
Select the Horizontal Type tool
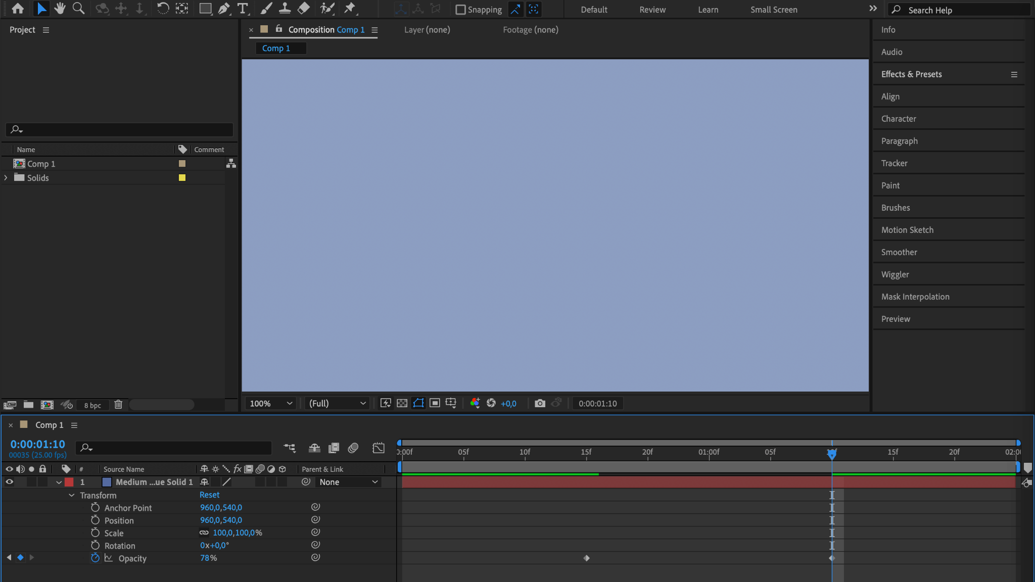[x=243, y=9]
